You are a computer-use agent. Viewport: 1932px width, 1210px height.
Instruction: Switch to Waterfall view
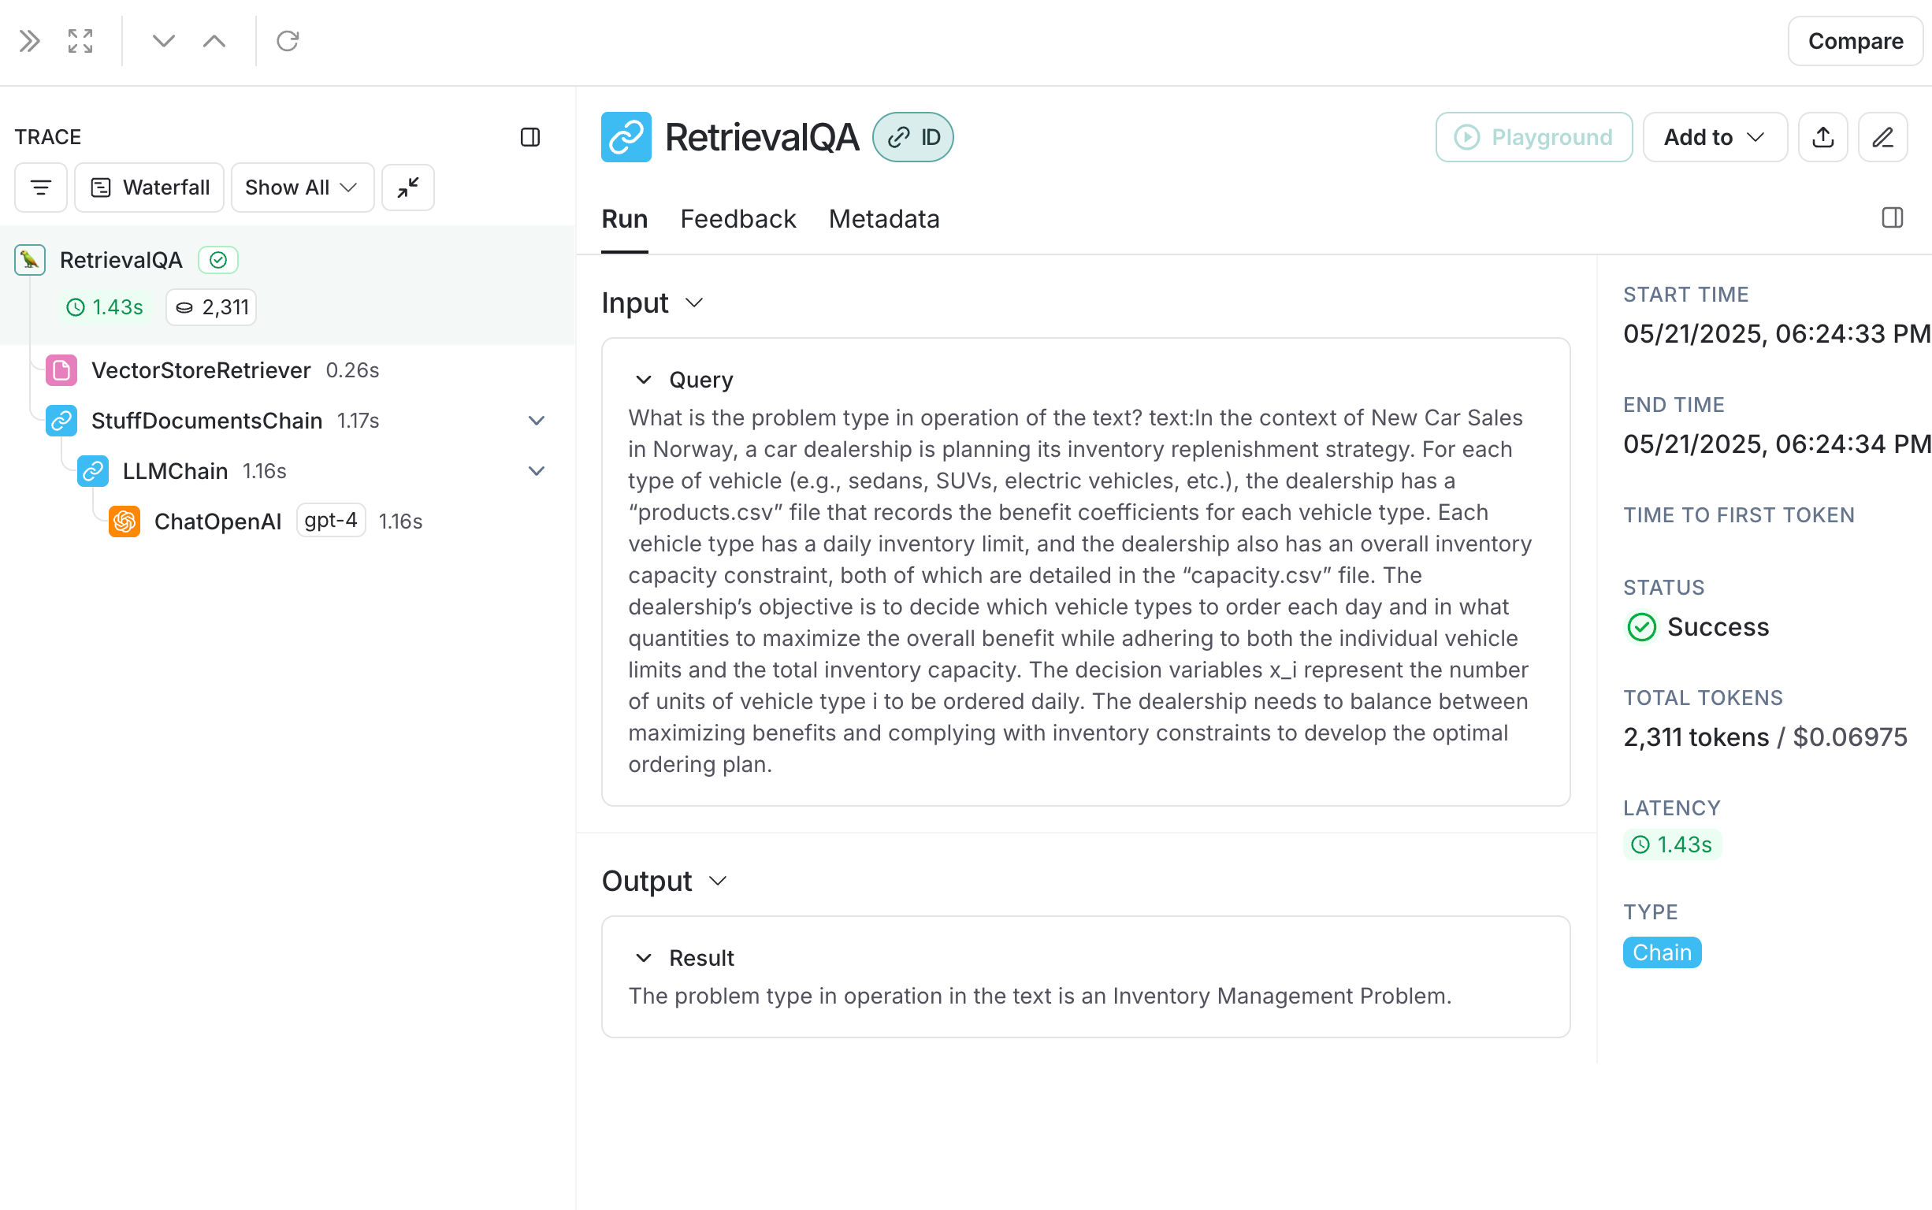click(x=150, y=187)
